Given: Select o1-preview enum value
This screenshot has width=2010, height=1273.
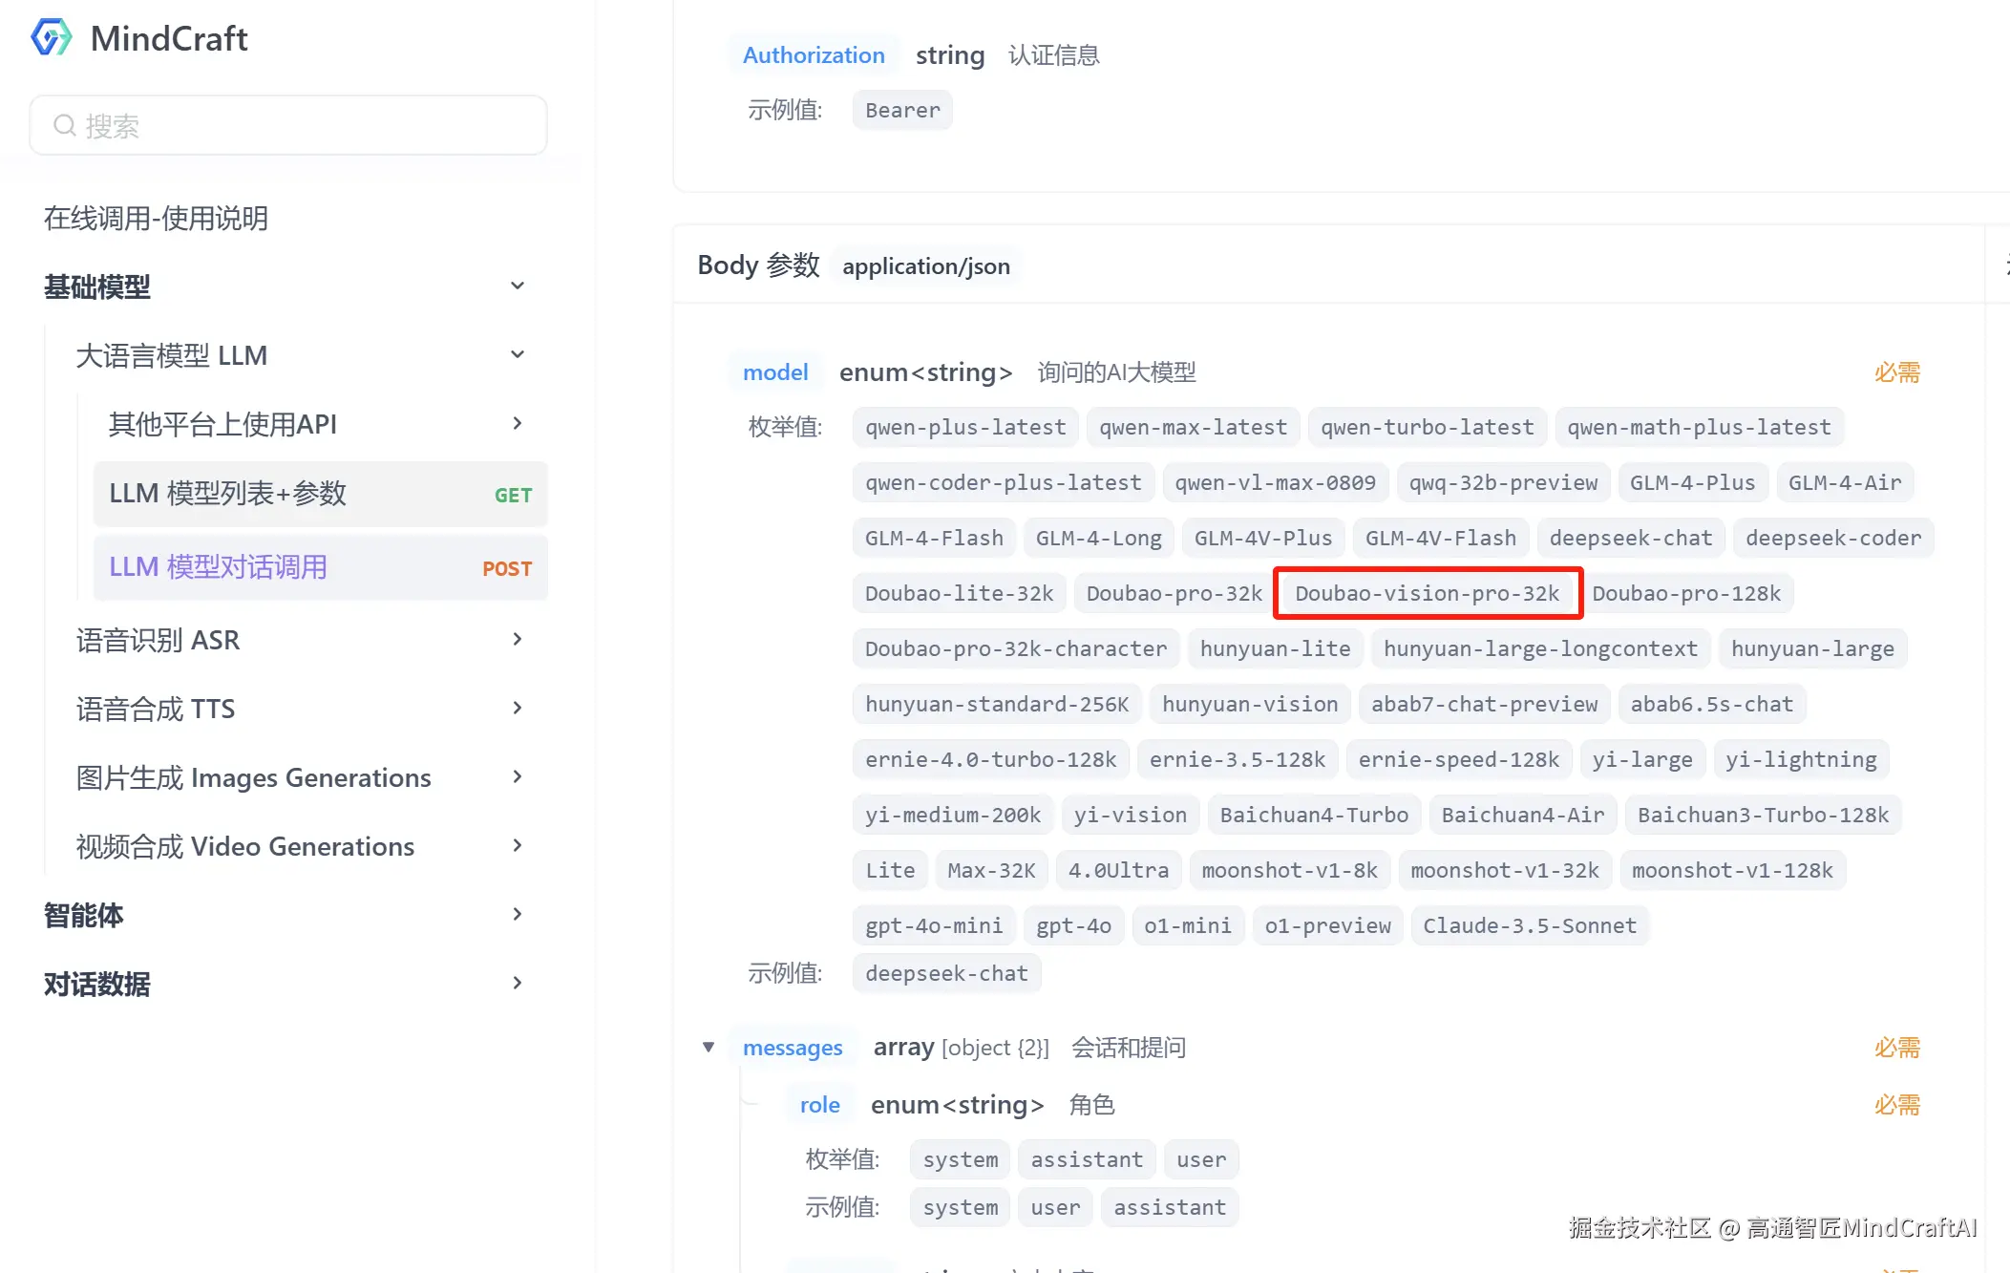Looking at the screenshot, I should (1327, 926).
